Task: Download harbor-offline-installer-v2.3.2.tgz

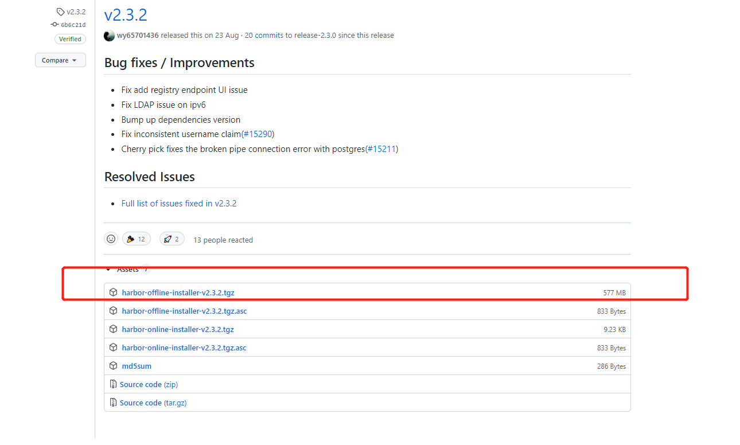Action: tap(178, 292)
